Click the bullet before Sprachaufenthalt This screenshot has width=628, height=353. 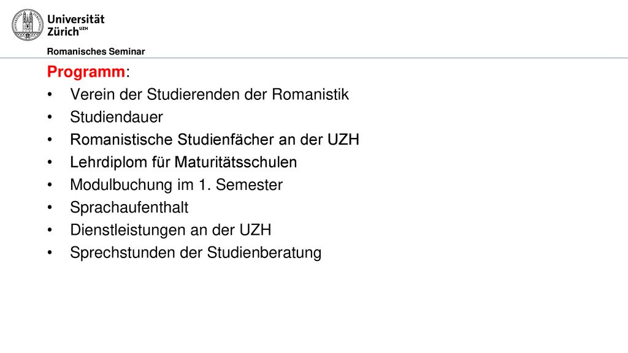point(50,208)
